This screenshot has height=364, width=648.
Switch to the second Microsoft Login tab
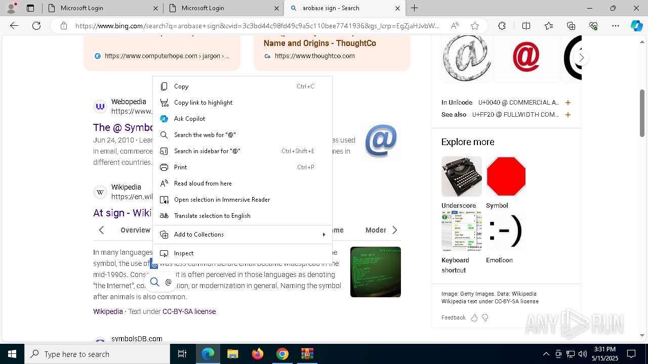[223, 8]
